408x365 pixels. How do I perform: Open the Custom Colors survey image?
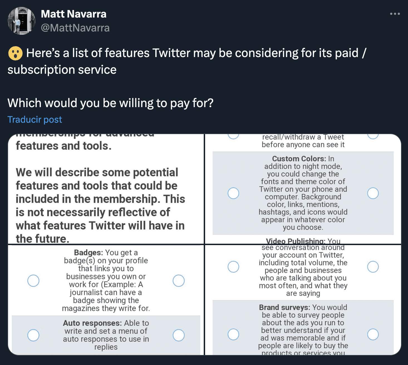click(x=303, y=189)
